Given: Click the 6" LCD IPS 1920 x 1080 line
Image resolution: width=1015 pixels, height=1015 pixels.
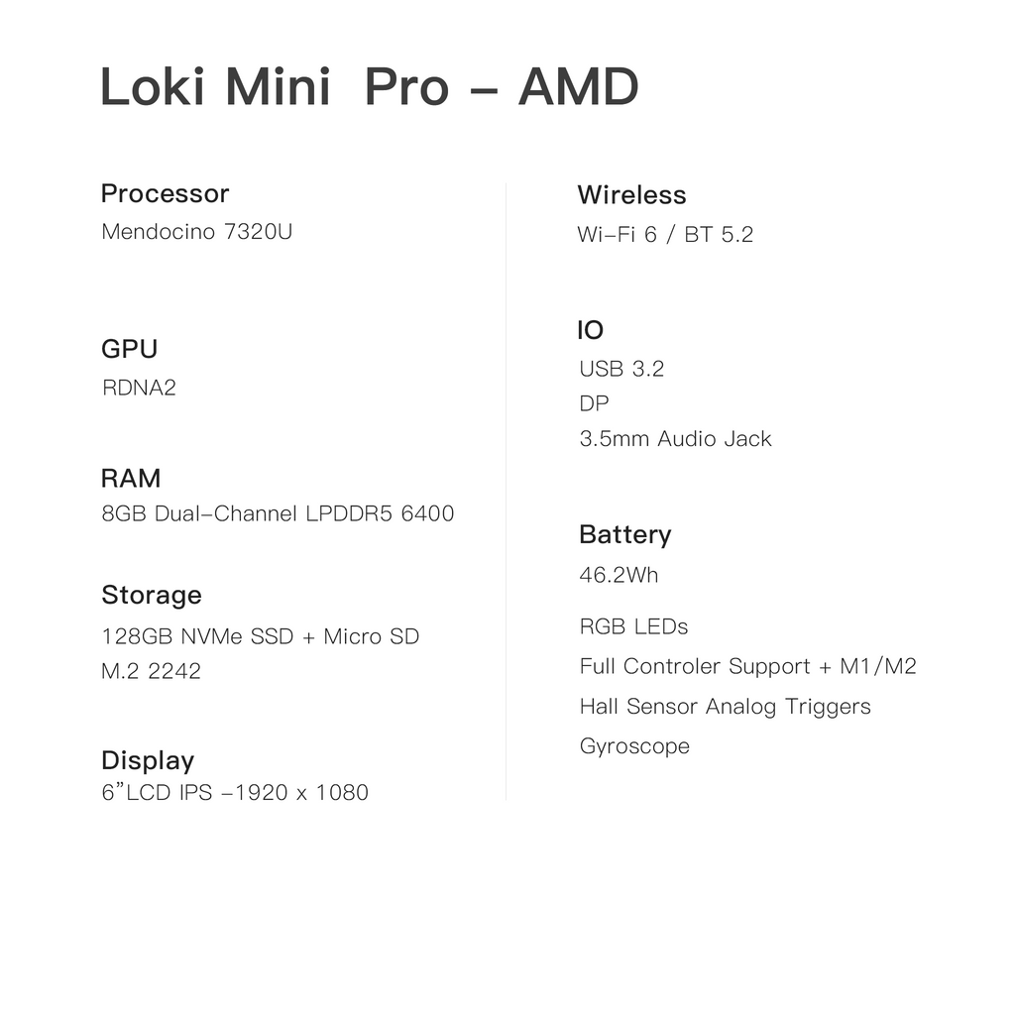Looking at the screenshot, I should click(x=235, y=792).
